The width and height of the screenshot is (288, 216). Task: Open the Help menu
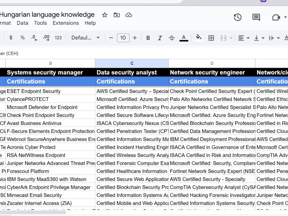click(x=90, y=23)
